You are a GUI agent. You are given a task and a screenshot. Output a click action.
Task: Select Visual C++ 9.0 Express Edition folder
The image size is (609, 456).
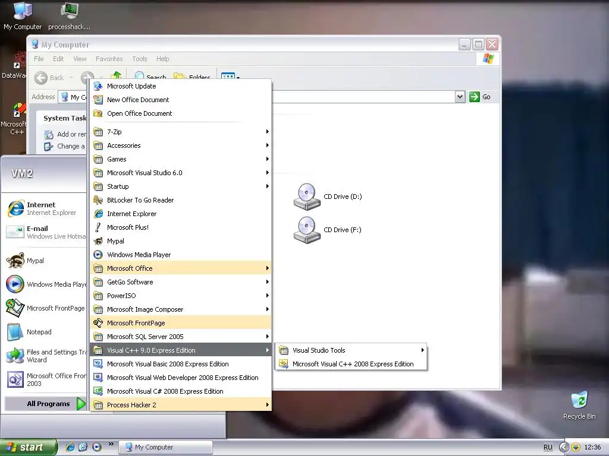tap(181, 350)
